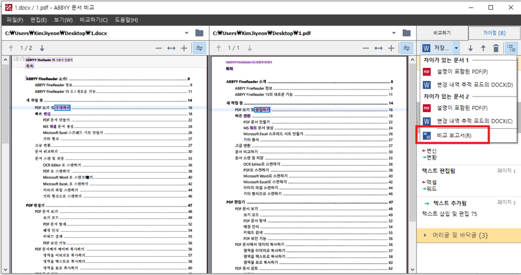Screen dimensions: 521x275
Task: Jump to the previous difference
Action: 483,48
